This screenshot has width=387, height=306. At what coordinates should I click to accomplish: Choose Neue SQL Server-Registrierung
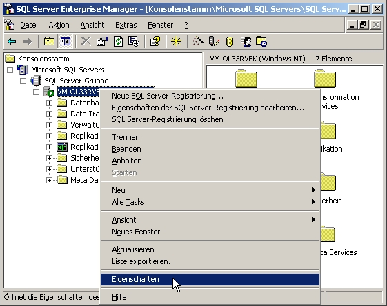(210, 96)
